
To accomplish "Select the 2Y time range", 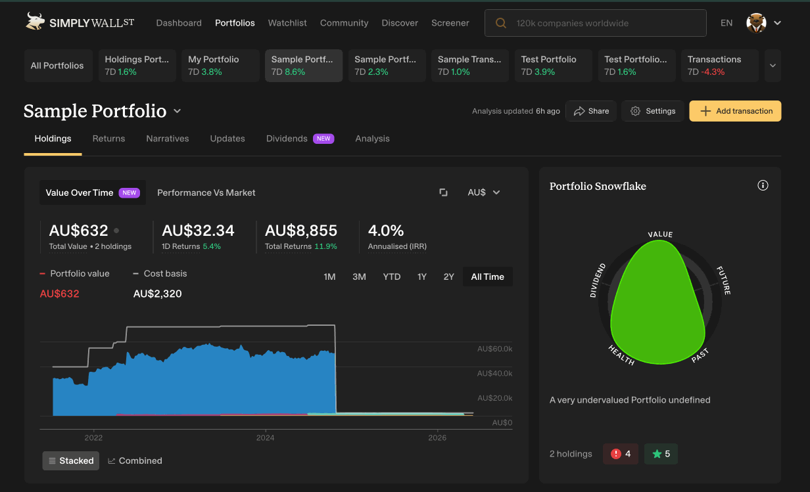I will click(449, 277).
